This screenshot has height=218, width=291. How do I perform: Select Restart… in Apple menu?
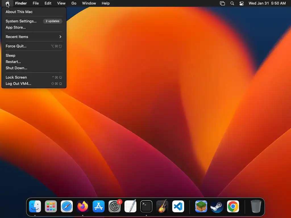[34, 62]
